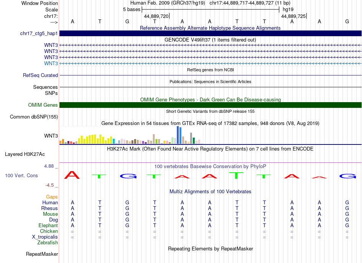Open OMIM Gene Phenotypes track title
This screenshot has width=362, height=263.
pyautogui.click(x=210, y=99)
